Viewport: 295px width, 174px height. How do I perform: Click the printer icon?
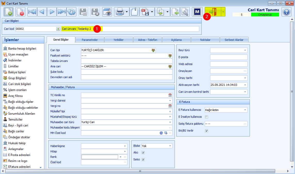120,12
